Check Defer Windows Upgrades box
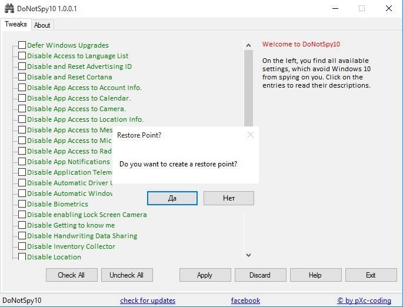 [22, 45]
